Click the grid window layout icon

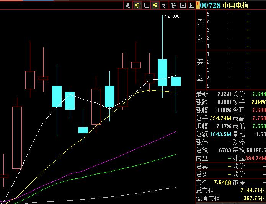pos(146,5)
